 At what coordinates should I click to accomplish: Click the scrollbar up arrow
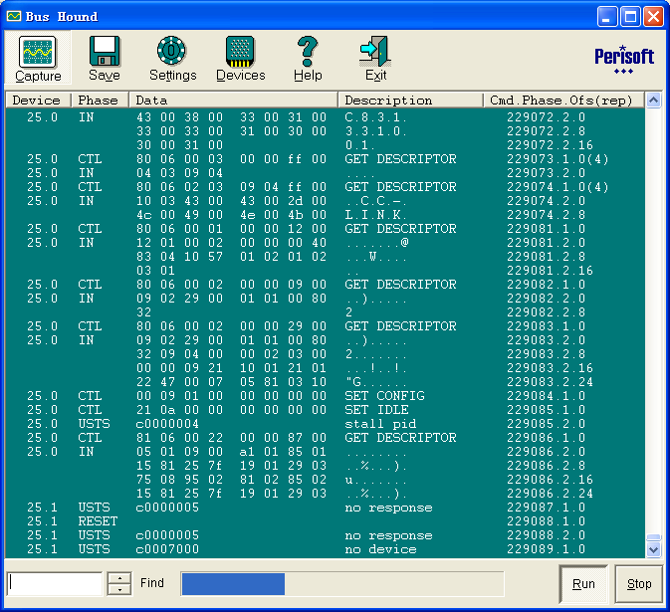point(653,100)
